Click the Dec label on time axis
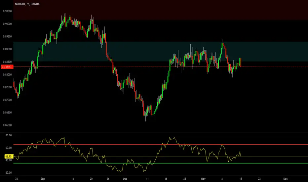The height and width of the screenshot is (182, 308). pyautogui.click(x=286, y=179)
